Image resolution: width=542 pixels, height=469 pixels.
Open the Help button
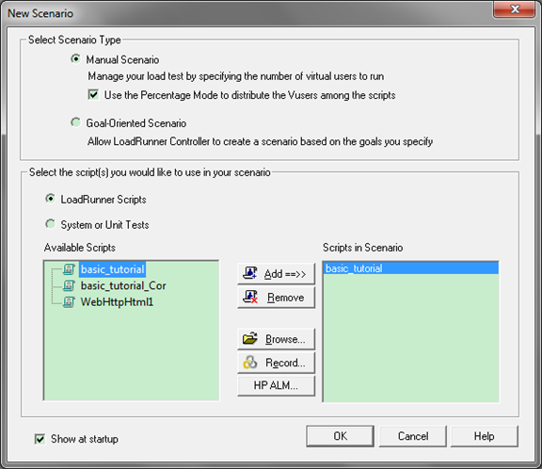click(x=485, y=436)
